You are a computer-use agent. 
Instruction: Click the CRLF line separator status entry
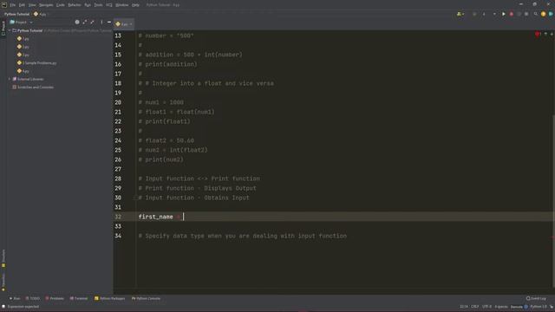pos(475,307)
